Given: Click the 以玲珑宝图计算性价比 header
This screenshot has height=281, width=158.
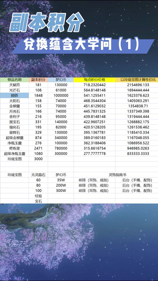Looking at the screenshot, I should pos(136,80).
